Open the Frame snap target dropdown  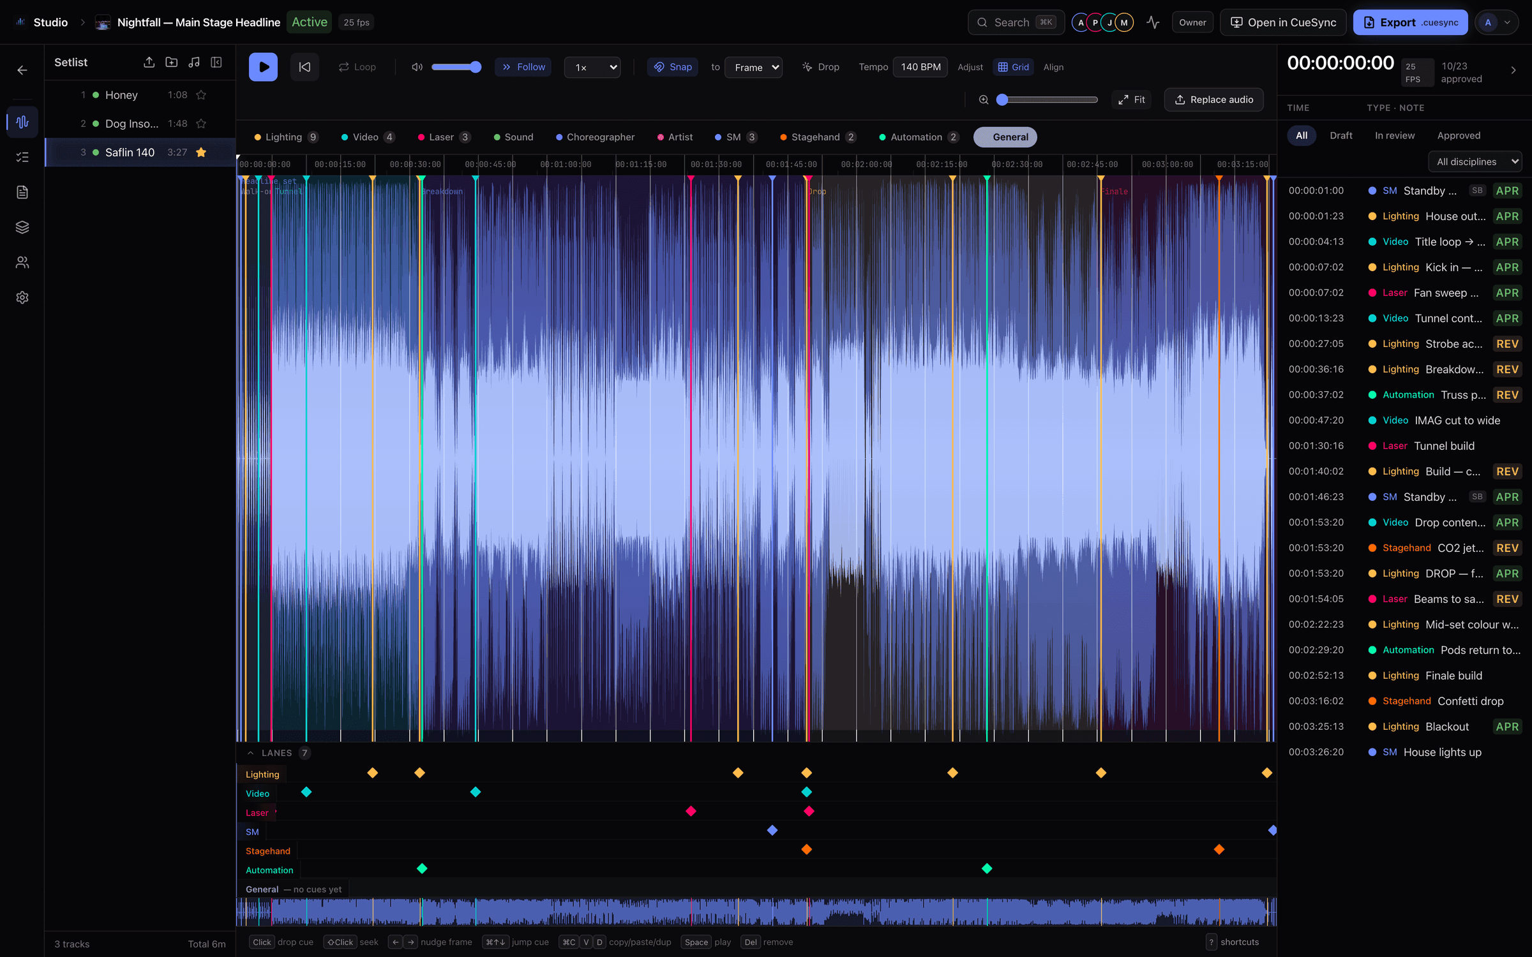[x=754, y=67]
